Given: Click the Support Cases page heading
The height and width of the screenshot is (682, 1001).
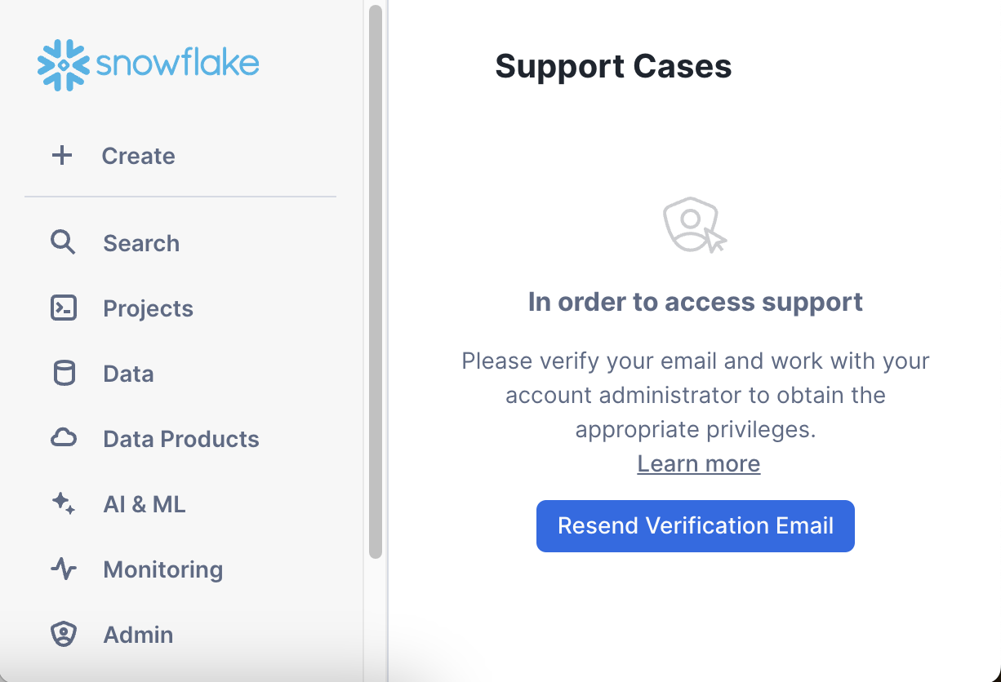Looking at the screenshot, I should click(x=613, y=67).
